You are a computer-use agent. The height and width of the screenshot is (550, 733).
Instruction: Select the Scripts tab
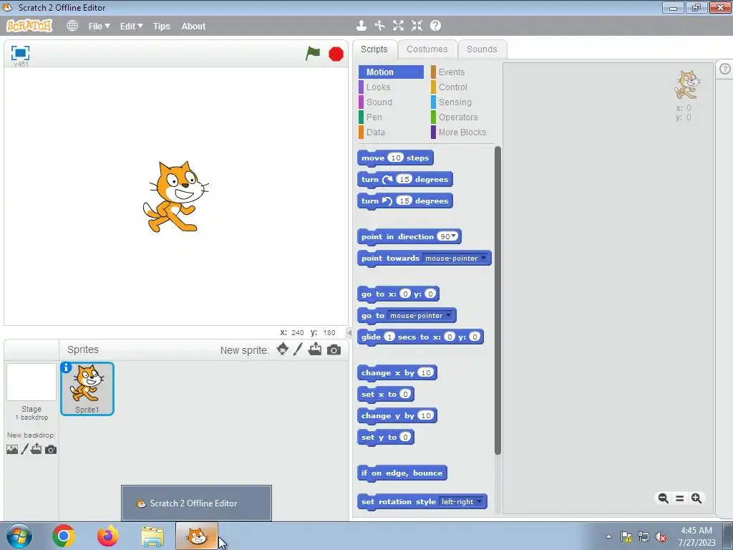(374, 49)
